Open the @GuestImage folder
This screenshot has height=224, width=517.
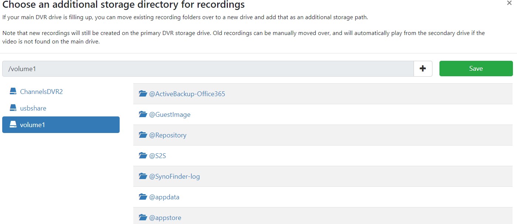(170, 115)
